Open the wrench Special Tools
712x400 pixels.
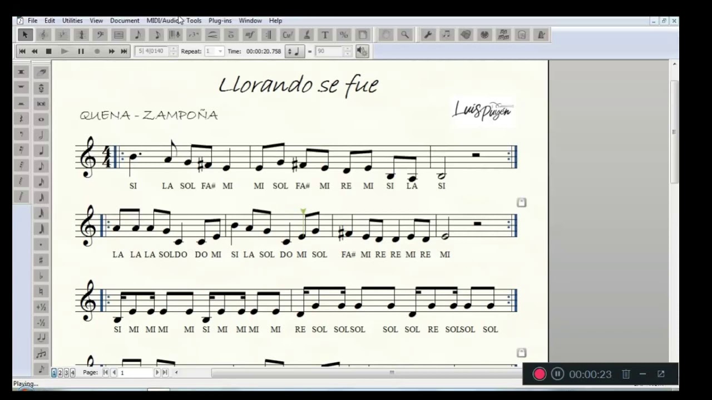click(428, 35)
